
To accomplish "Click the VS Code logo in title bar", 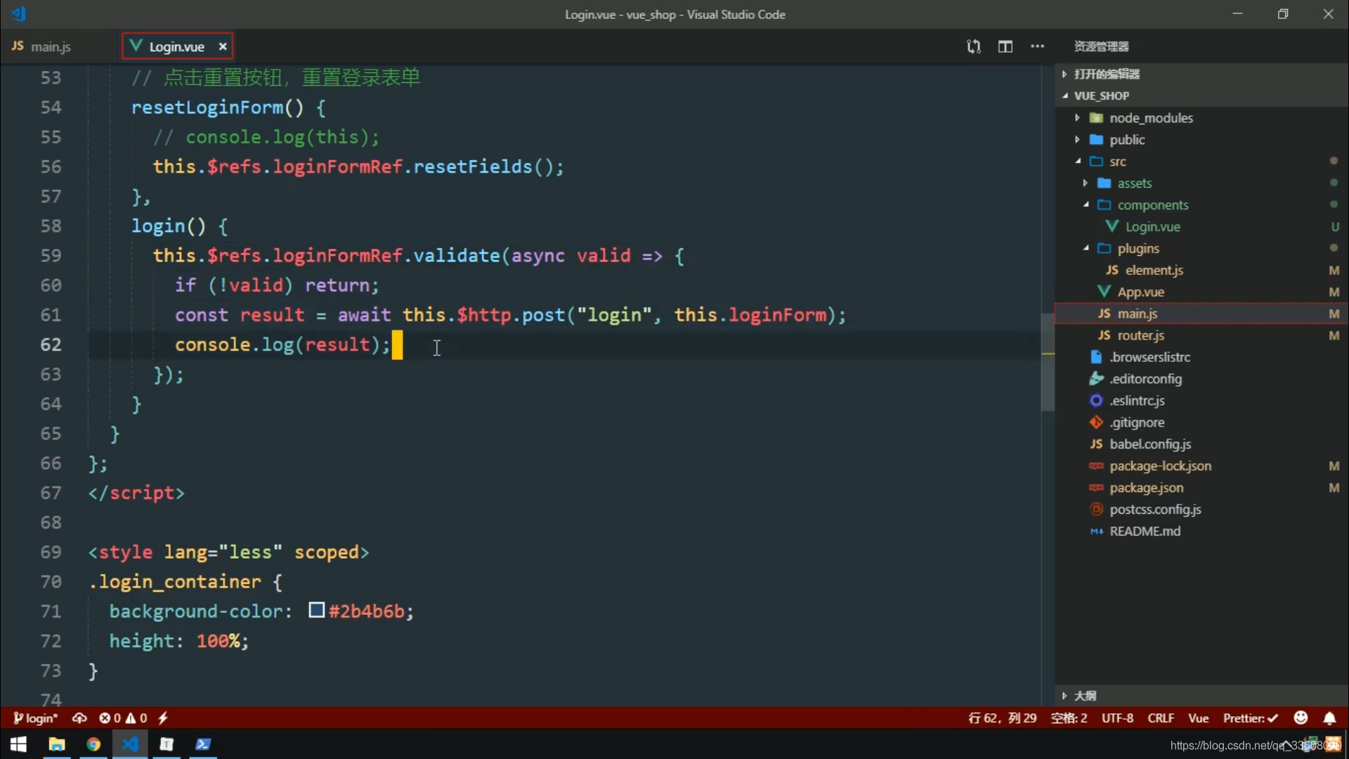I will [x=19, y=13].
